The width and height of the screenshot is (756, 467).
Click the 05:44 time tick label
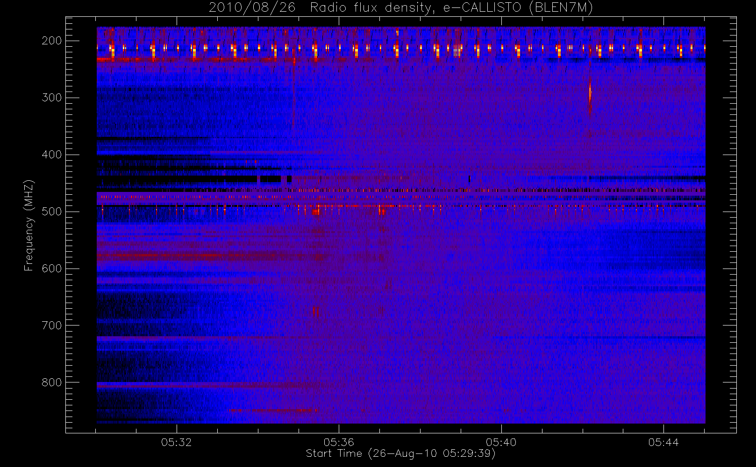(663, 442)
